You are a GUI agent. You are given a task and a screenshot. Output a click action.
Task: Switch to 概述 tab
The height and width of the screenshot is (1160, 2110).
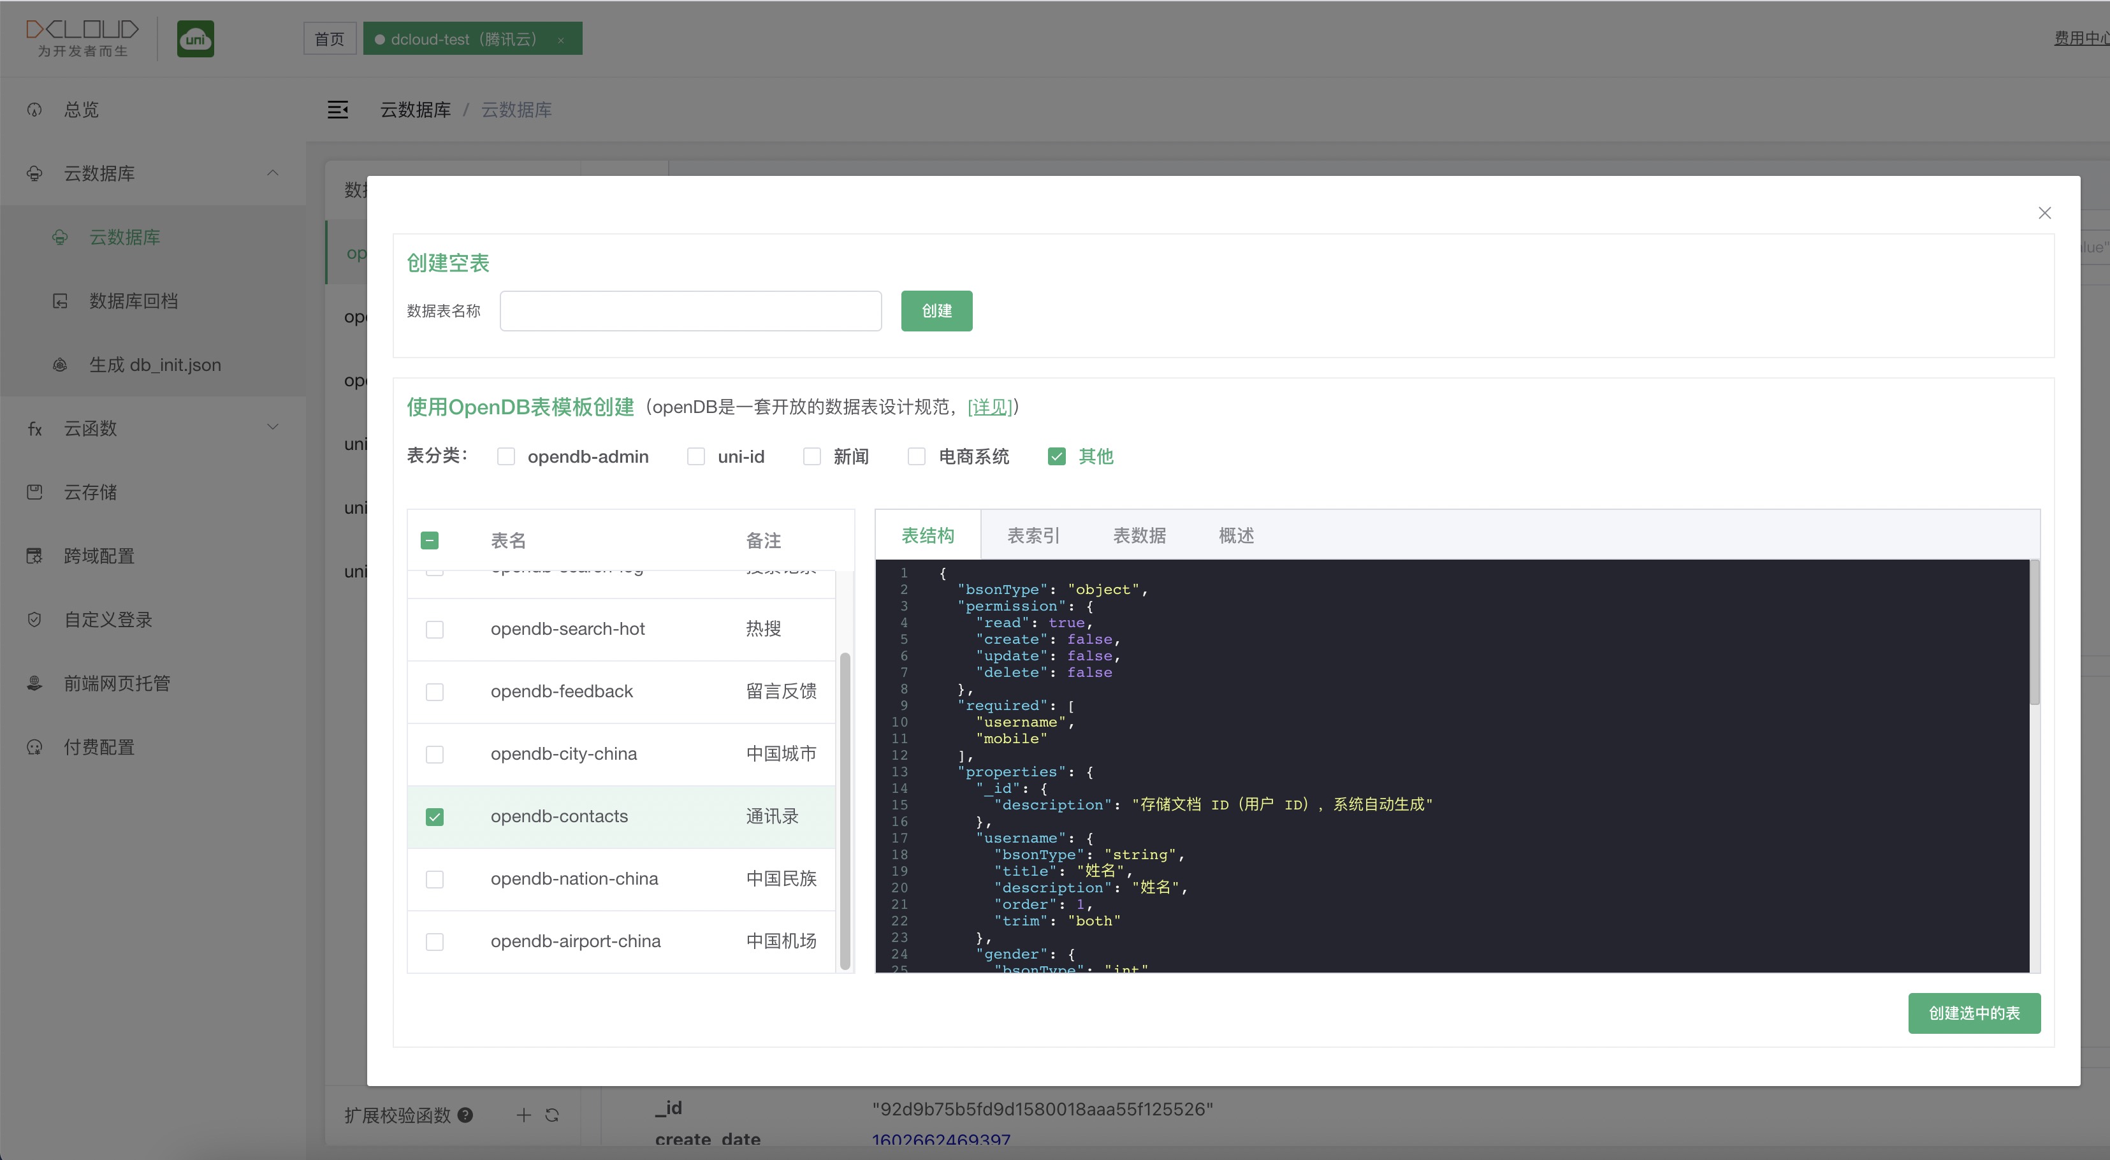(x=1236, y=536)
